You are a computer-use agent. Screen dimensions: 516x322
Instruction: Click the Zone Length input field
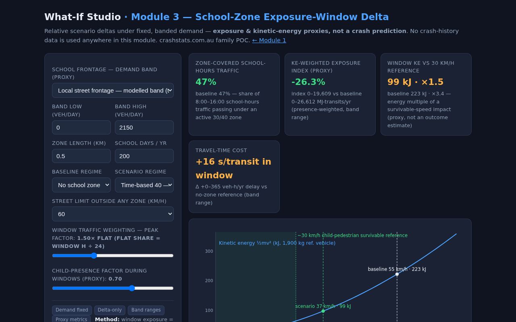coord(81,156)
